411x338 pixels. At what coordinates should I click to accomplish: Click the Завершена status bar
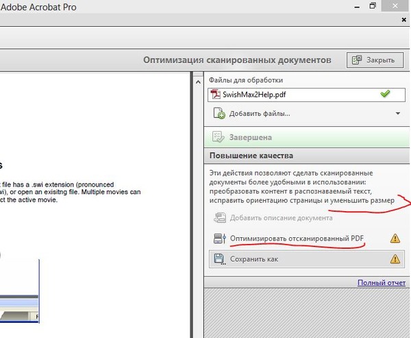(x=306, y=137)
